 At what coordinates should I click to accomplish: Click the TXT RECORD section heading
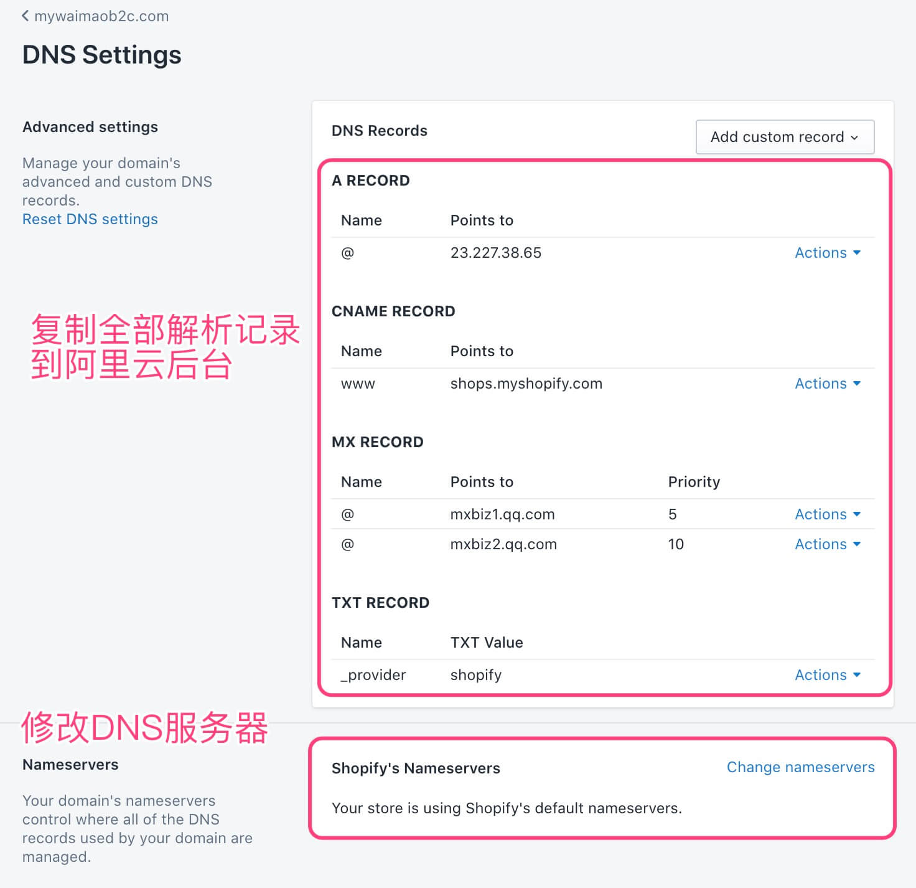[x=381, y=603]
